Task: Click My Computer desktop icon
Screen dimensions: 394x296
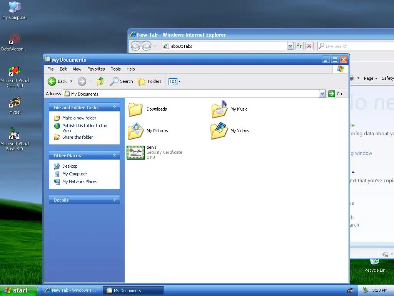Action: point(15,10)
